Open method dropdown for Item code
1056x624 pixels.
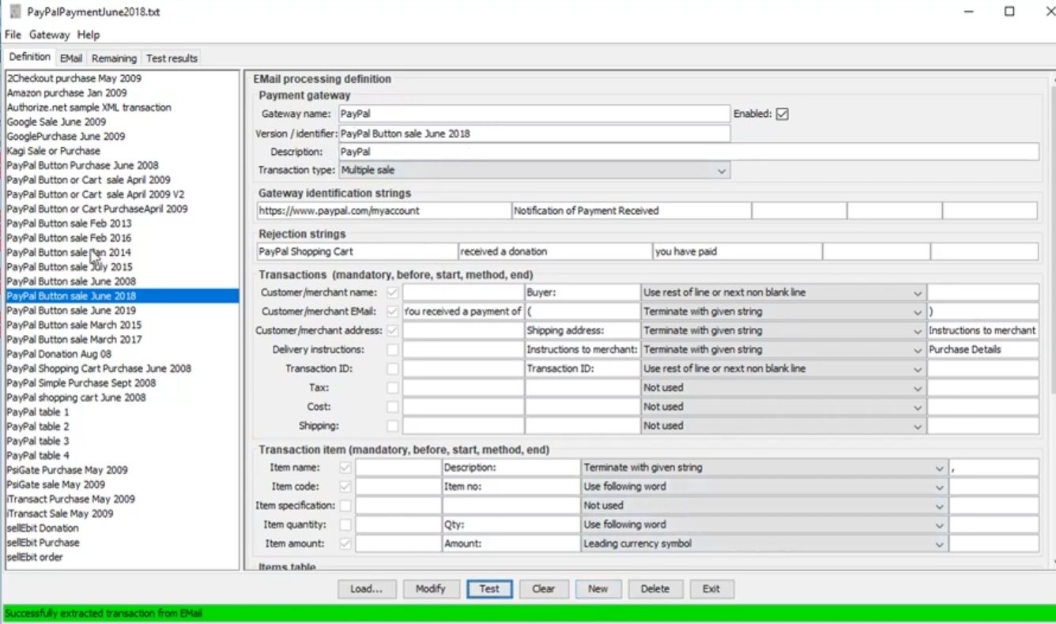tap(764, 487)
